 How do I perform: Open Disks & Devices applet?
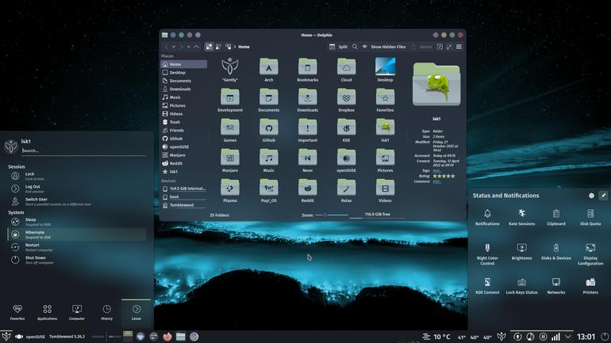(x=556, y=251)
